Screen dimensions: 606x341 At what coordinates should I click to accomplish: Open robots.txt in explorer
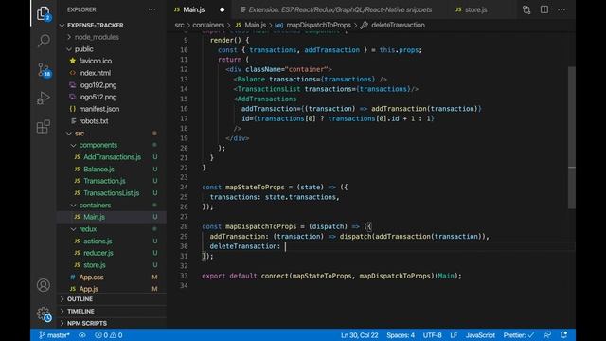click(94, 121)
